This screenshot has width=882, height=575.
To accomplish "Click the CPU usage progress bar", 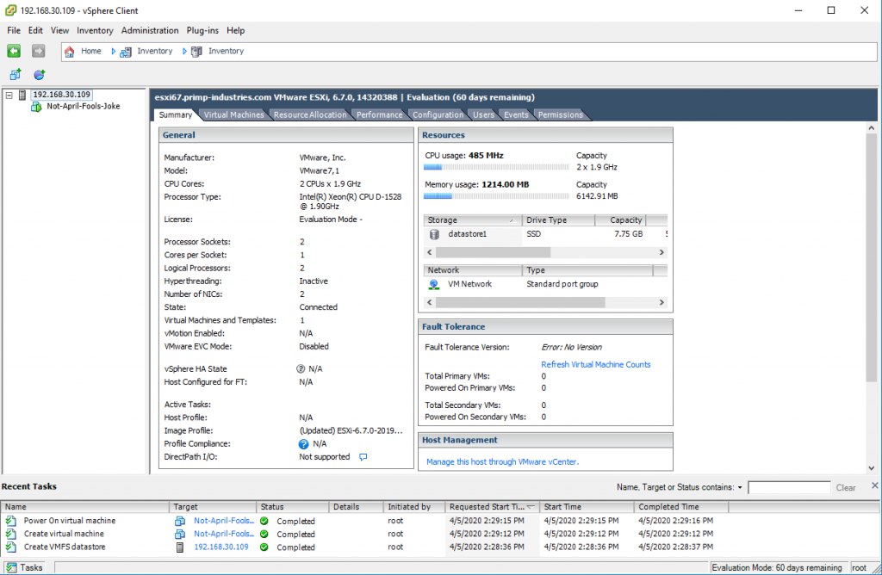I will (496, 167).
